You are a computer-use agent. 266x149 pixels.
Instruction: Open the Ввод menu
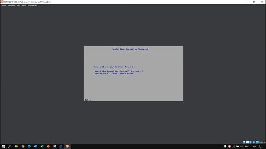(x=24, y=5)
